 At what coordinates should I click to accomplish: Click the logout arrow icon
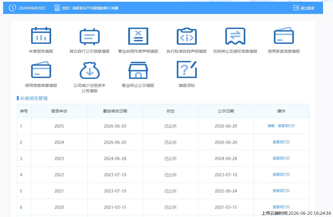pyautogui.click(x=296, y=8)
